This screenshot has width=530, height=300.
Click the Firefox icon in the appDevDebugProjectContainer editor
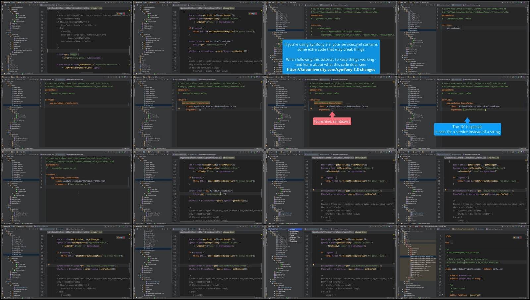(516, 237)
